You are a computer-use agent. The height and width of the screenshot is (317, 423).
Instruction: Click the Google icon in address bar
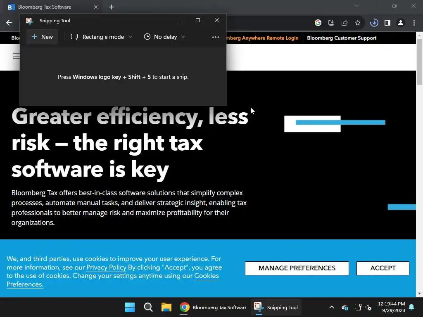[318, 23]
